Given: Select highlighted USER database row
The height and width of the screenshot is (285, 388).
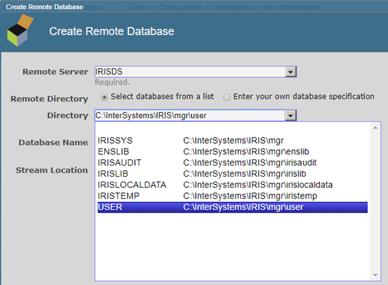Looking at the screenshot, I should coord(233,207).
